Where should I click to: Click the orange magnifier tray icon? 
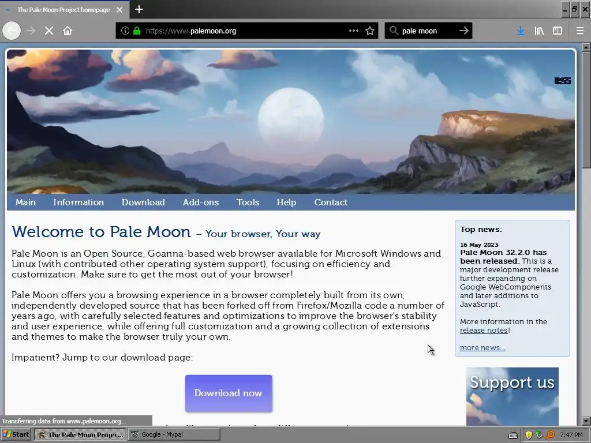point(550,435)
